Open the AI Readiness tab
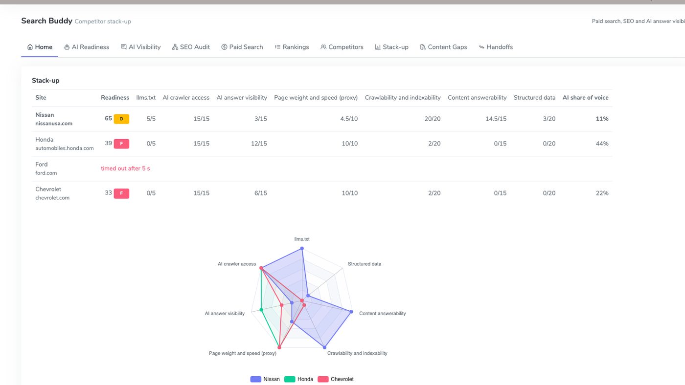Screen dimensions: 685x385 (86, 47)
